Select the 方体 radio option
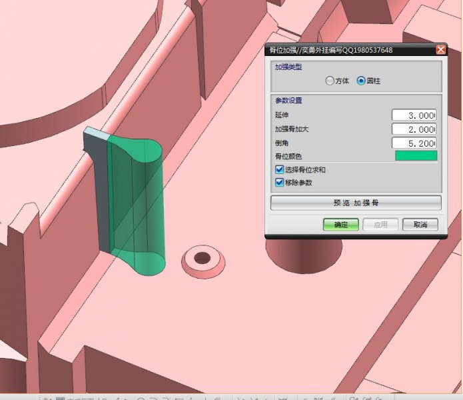This screenshot has width=463, height=400. 330,81
